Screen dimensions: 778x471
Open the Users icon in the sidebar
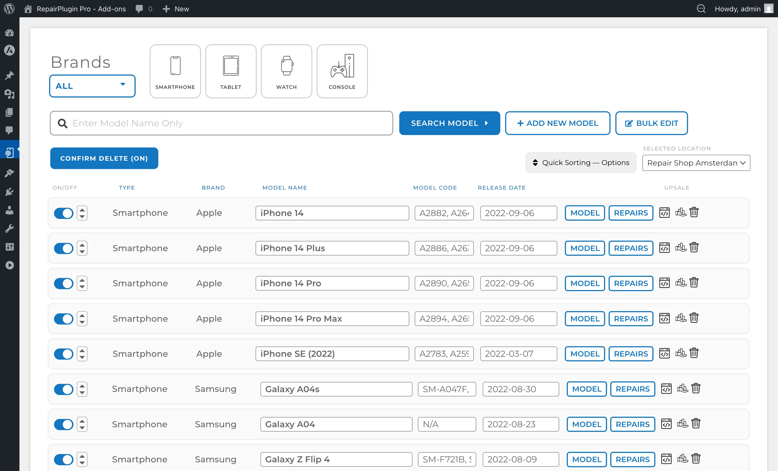(x=9, y=211)
